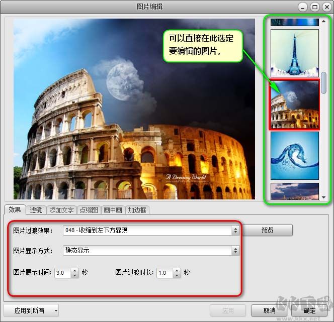Viewport: 334px width, 322px height.
Task: Click the 预览 button
Action: click(x=267, y=230)
